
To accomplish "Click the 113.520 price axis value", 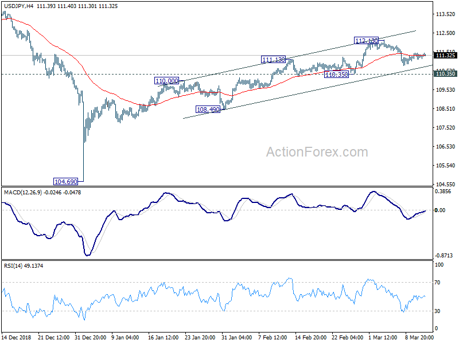I will (446, 14).
